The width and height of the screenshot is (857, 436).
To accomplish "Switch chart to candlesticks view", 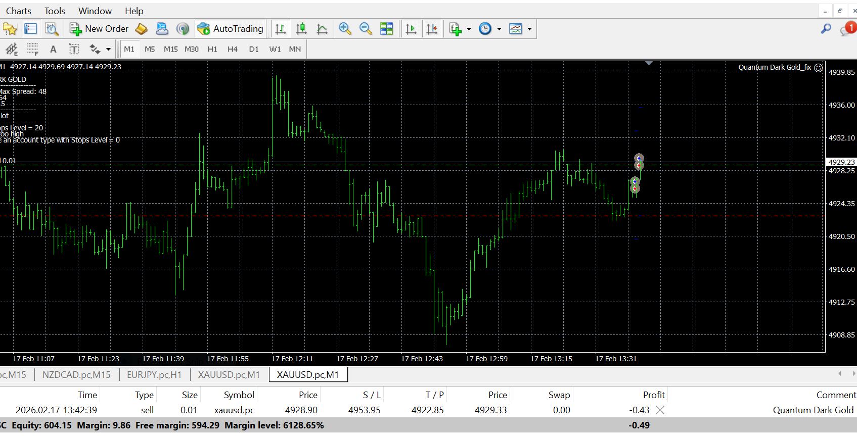I will [x=301, y=29].
